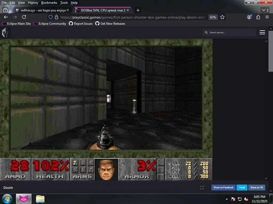Toggle fullscreen for the game
The image size is (273, 204).
click(202, 188)
